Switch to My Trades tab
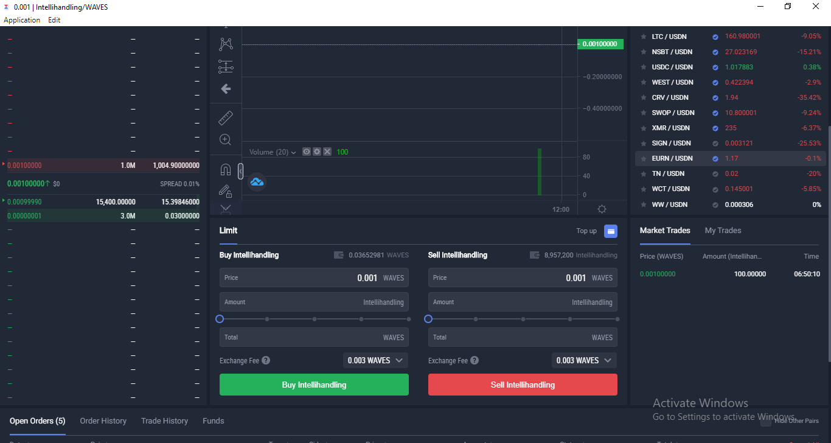The height and width of the screenshot is (443, 831). tap(723, 231)
